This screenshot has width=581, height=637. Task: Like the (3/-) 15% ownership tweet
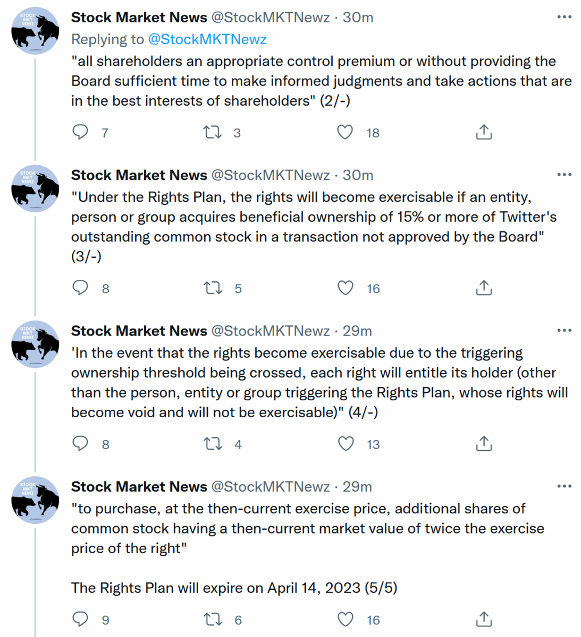[346, 288]
